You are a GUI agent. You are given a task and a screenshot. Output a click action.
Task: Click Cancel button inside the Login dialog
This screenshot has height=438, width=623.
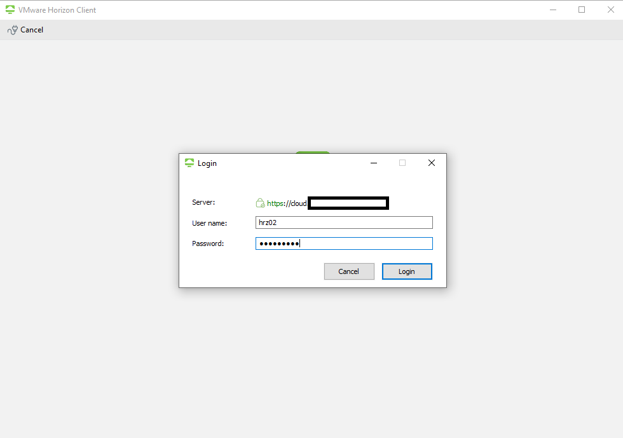[x=349, y=271]
